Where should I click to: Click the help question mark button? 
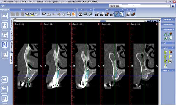(173, 6)
